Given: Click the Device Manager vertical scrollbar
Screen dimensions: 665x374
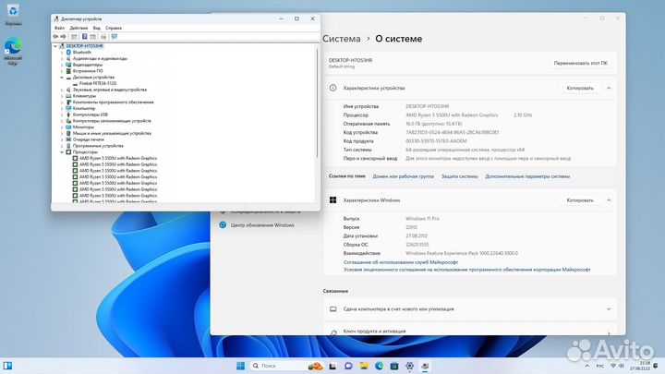Looking at the screenshot, I should click(317, 103).
